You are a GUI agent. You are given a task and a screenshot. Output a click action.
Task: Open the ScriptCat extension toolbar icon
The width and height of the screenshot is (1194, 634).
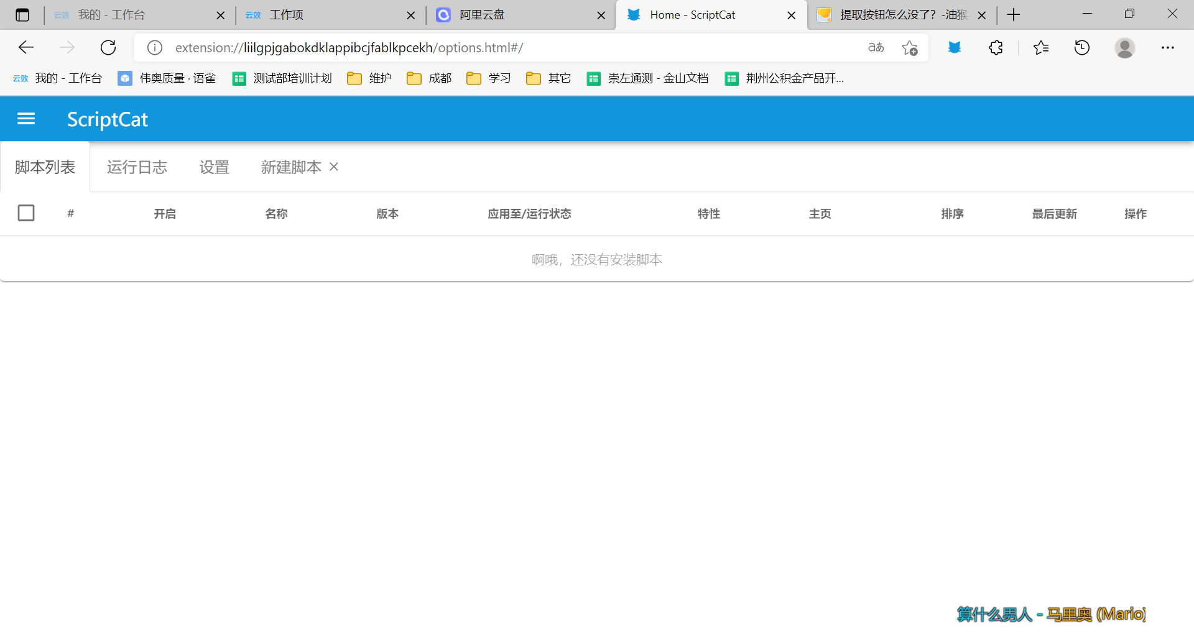955,47
